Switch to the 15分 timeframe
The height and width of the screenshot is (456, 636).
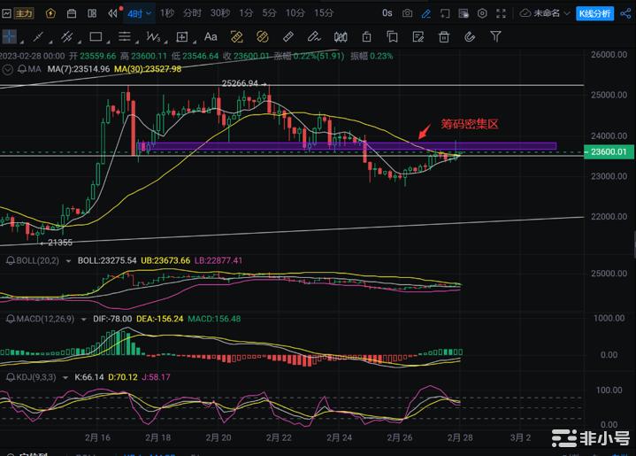[x=324, y=13]
